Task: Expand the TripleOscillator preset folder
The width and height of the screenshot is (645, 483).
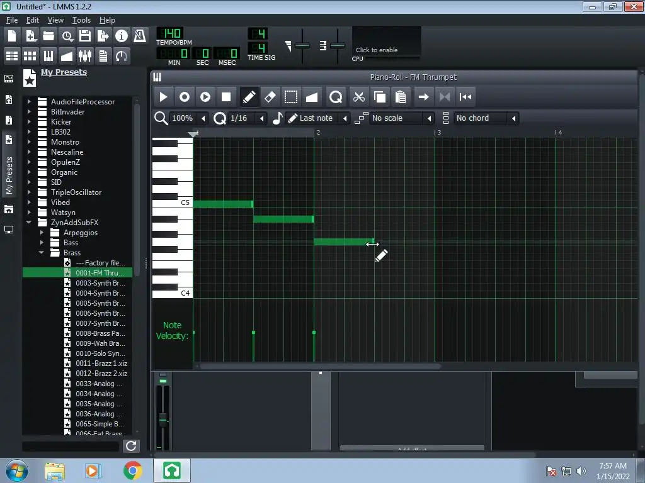Action: pyautogui.click(x=29, y=192)
